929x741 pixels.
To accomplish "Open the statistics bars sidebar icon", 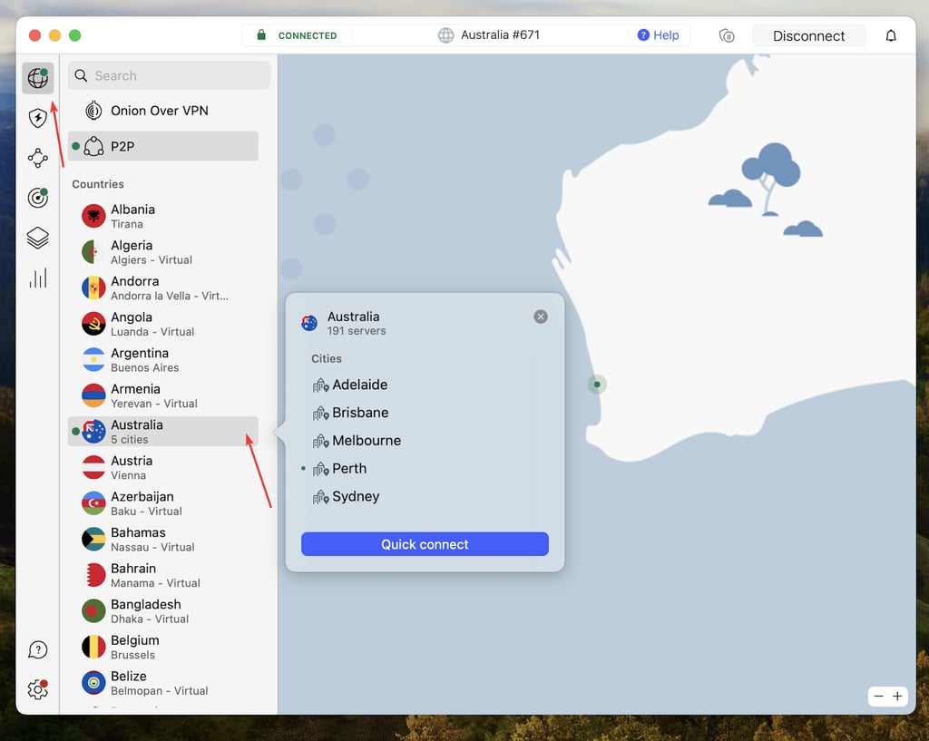I will coord(38,278).
